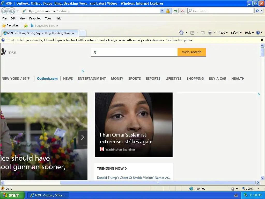Click the horizontal scrollbar thumb
Viewport: 265px width, 199px height.
pos(158,183)
